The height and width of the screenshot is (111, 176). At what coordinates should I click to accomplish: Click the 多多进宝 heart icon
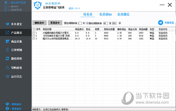point(8,24)
